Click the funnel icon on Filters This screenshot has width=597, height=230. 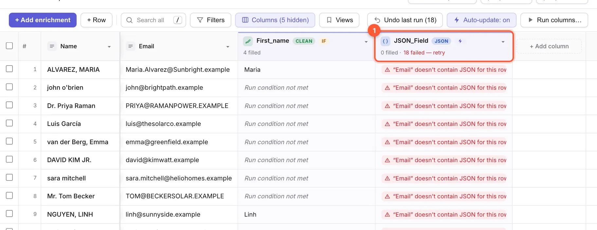200,20
